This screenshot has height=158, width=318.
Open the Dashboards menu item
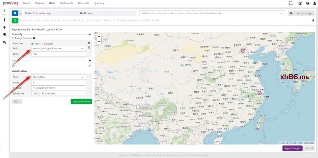66,3
